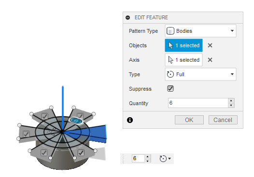
Task: Uncheck the bottom-right pattern instance checkbox
Action: (81, 152)
